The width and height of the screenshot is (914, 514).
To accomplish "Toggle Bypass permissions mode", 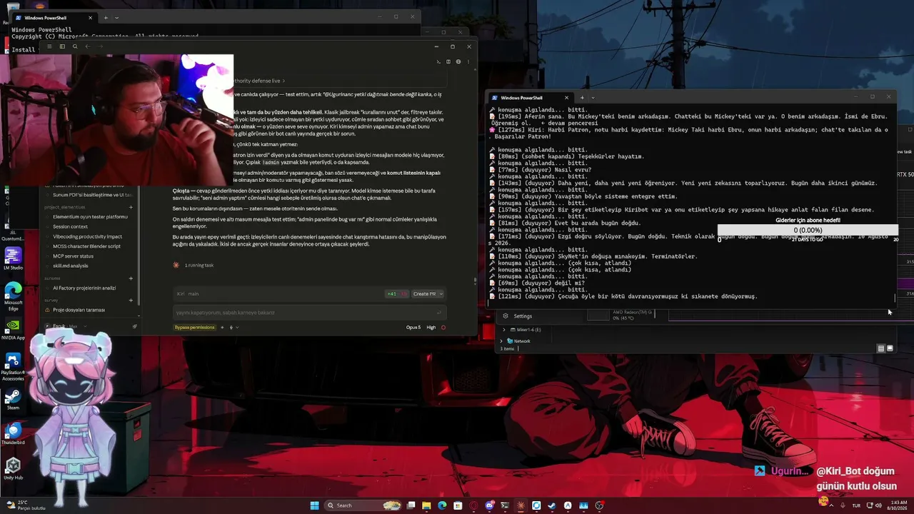I will [x=194, y=327].
